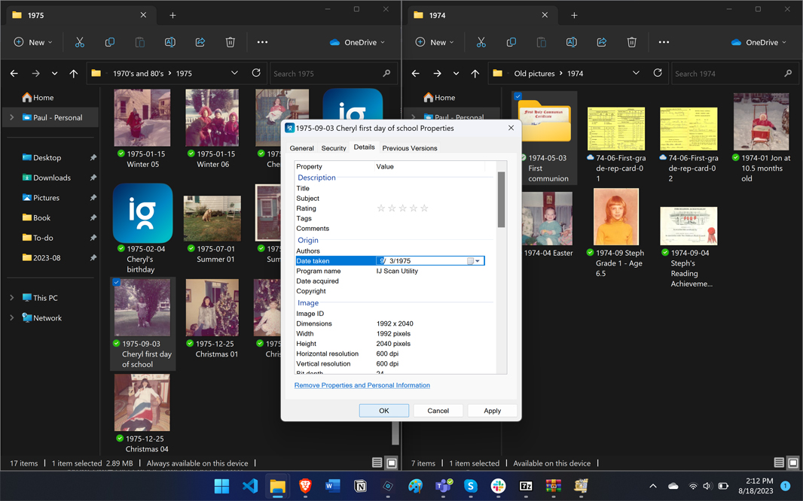Click the Share icon in the 1974 window toolbar
This screenshot has height=501, width=803.
point(602,42)
